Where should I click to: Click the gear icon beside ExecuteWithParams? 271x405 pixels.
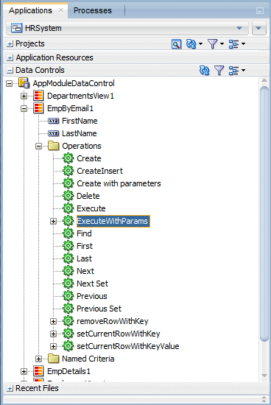tap(68, 221)
